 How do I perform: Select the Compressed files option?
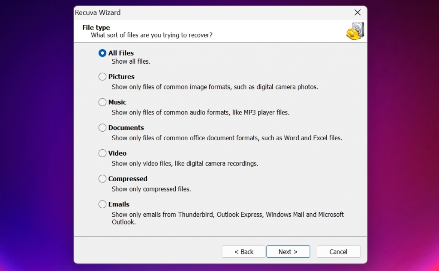coord(102,179)
